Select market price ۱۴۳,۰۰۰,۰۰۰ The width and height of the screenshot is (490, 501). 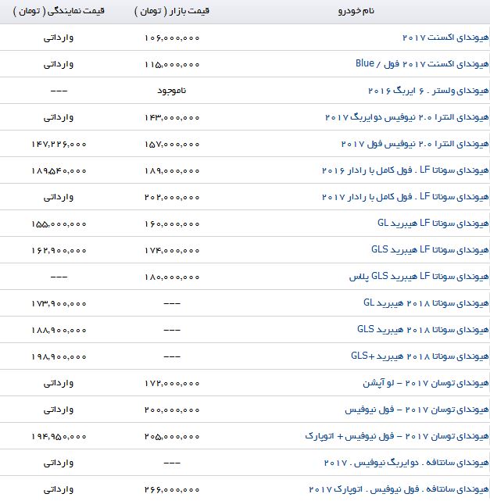[172, 117]
